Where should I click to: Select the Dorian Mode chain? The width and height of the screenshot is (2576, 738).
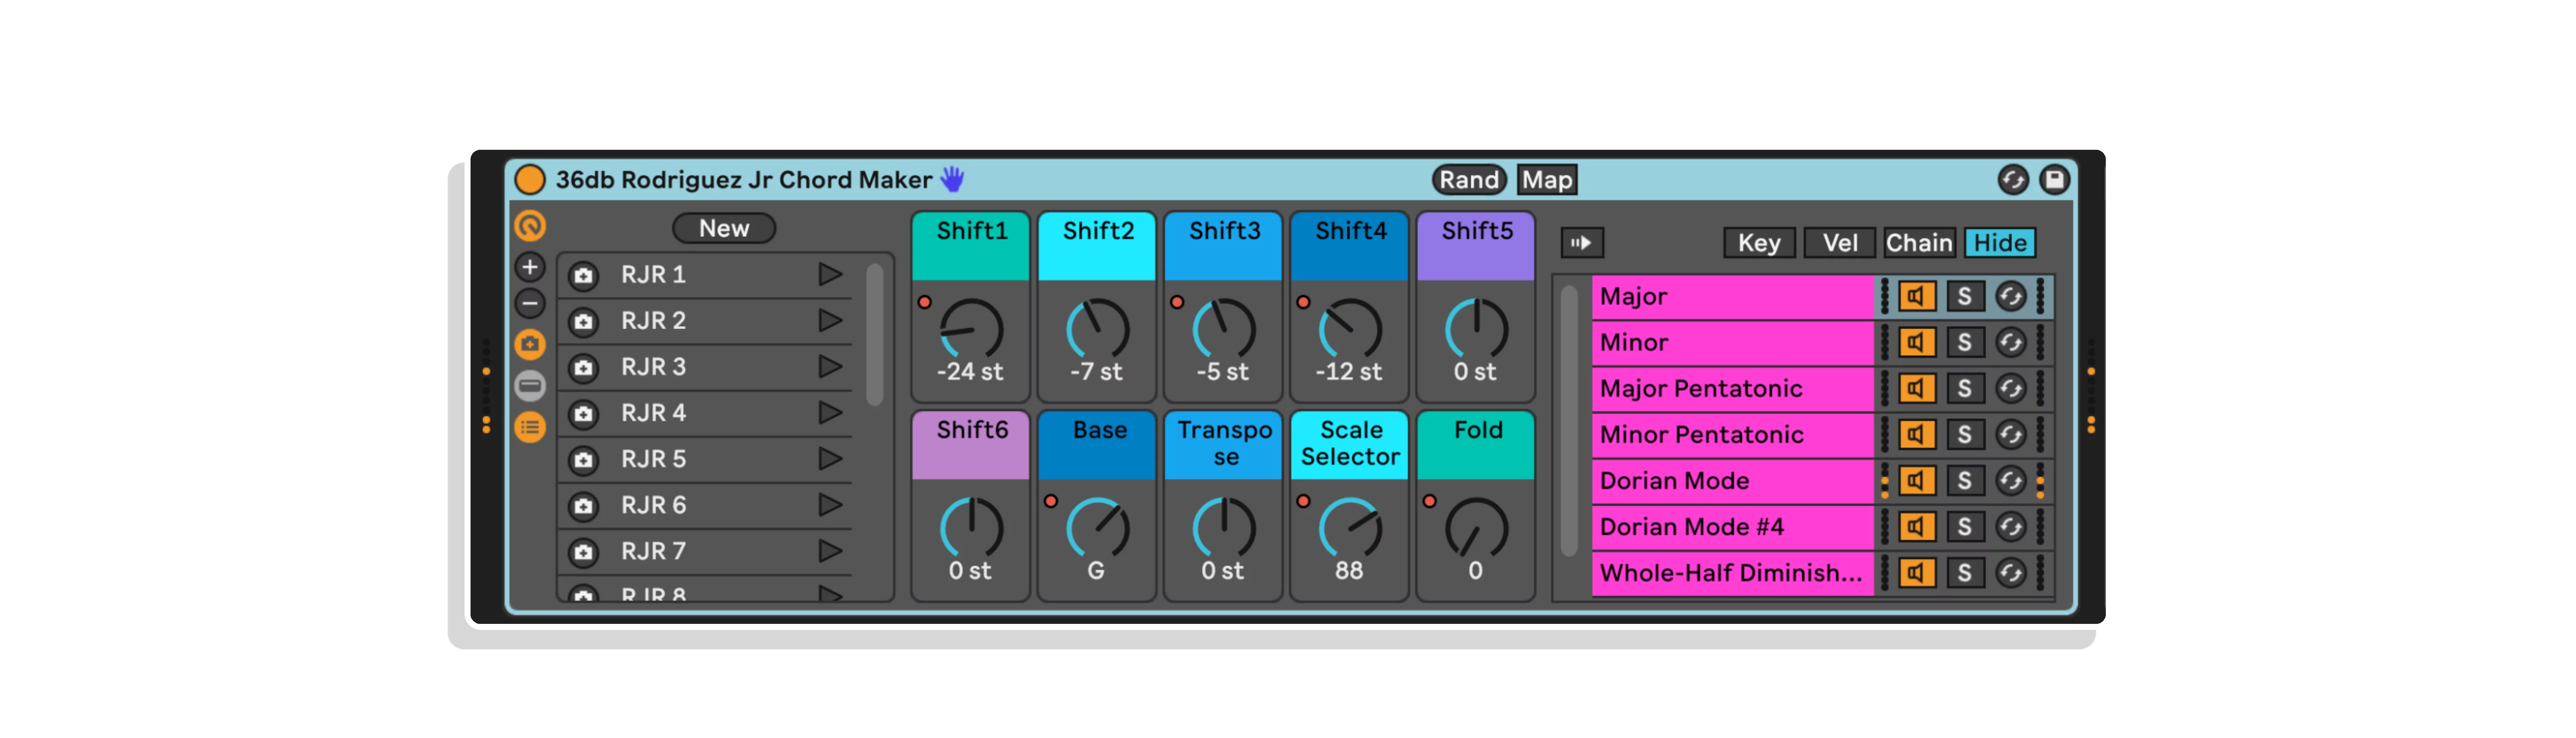(1732, 481)
